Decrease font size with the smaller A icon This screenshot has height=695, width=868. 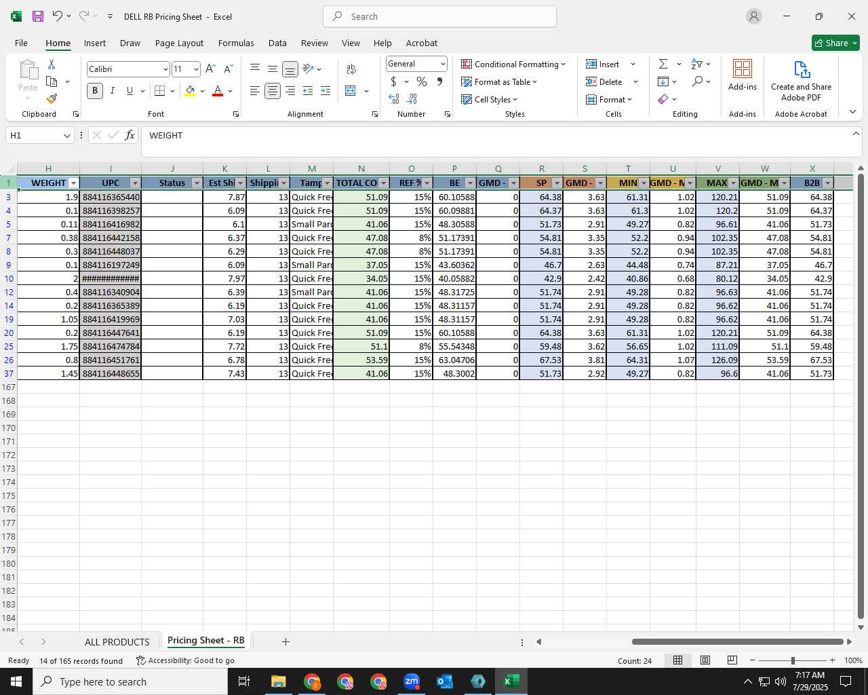tap(228, 69)
